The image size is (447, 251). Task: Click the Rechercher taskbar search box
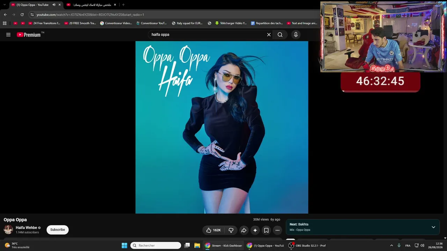pyautogui.click(x=156, y=245)
